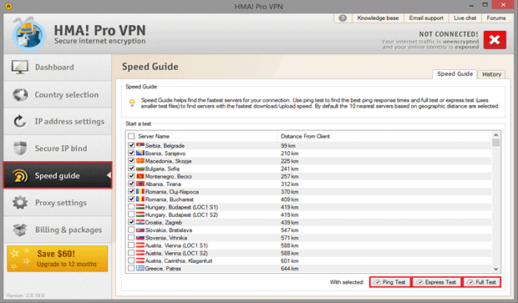518x303 pixels.
Task: Open the Speed guide sidebar item
Action: tap(58, 175)
